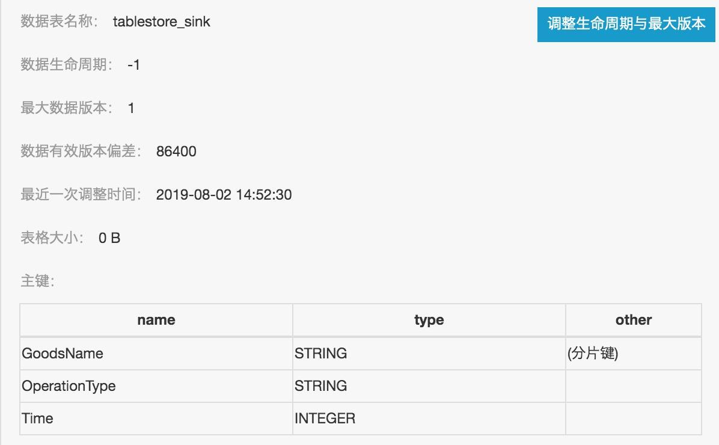The width and height of the screenshot is (719, 445).
Task: Click the 最近一次调整时间 field label
Action: (81, 194)
